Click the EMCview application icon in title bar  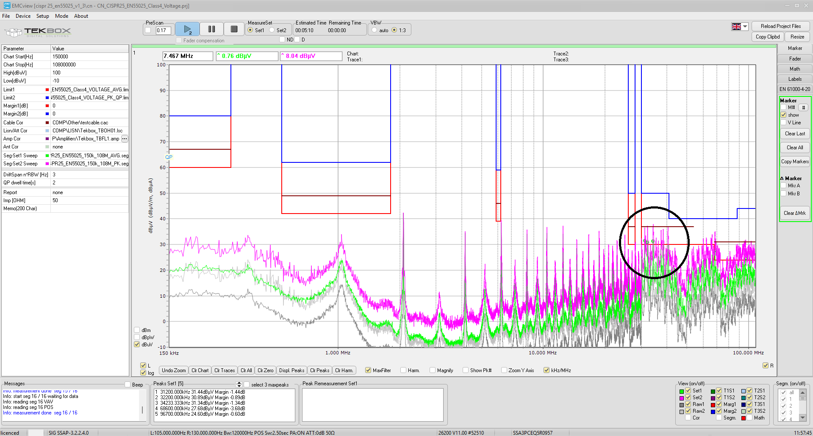(6, 5)
